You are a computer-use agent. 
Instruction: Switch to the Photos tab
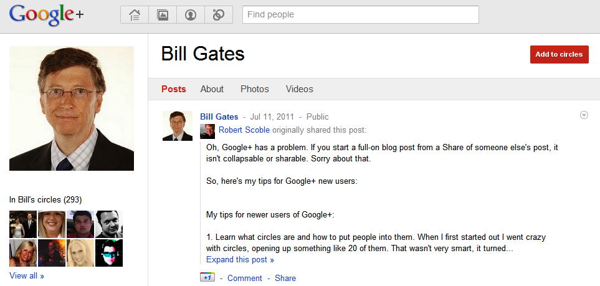(254, 89)
